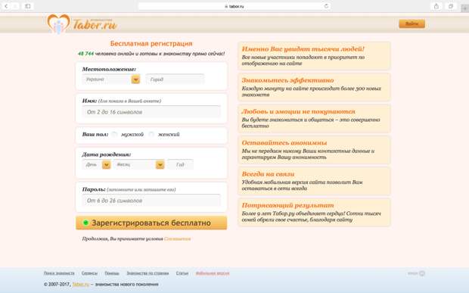Select the женский gender radio button

151,134
